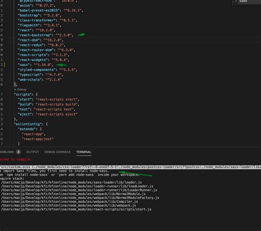Click the "class-transformer" dependency key
Screen dimensions: 261x231
(37, 20)
